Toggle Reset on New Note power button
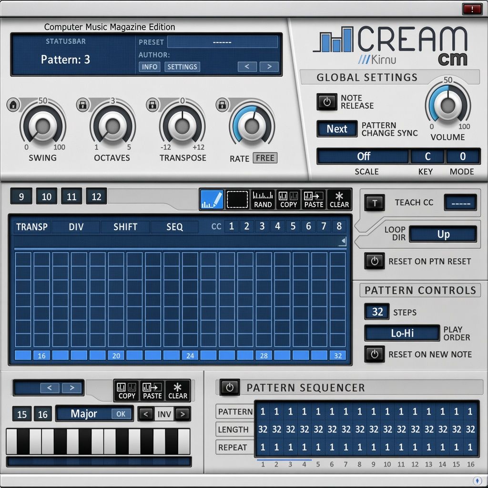 point(375,354)
